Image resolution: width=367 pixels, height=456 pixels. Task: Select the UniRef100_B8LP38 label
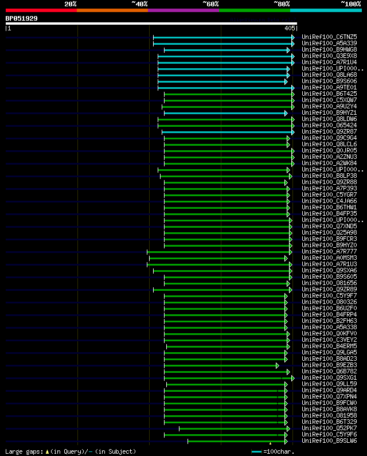click(329, 176)
